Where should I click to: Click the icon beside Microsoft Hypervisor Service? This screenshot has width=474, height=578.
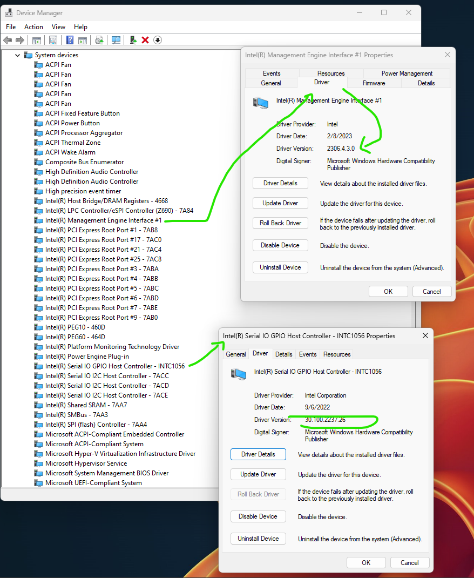coord(38,463)
